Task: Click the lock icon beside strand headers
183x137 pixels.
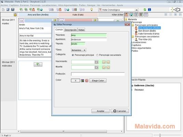Action: tap(15, 15)
